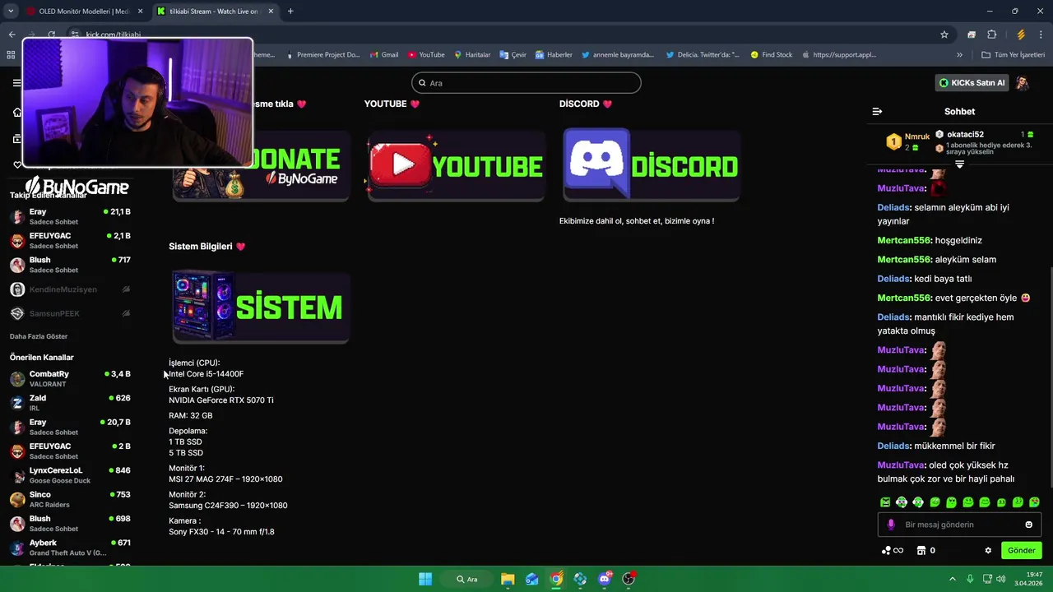Click Deliads on mükkemmel bir fikir message
Screen dimensions: 1053x592
[x=893, y=446]
